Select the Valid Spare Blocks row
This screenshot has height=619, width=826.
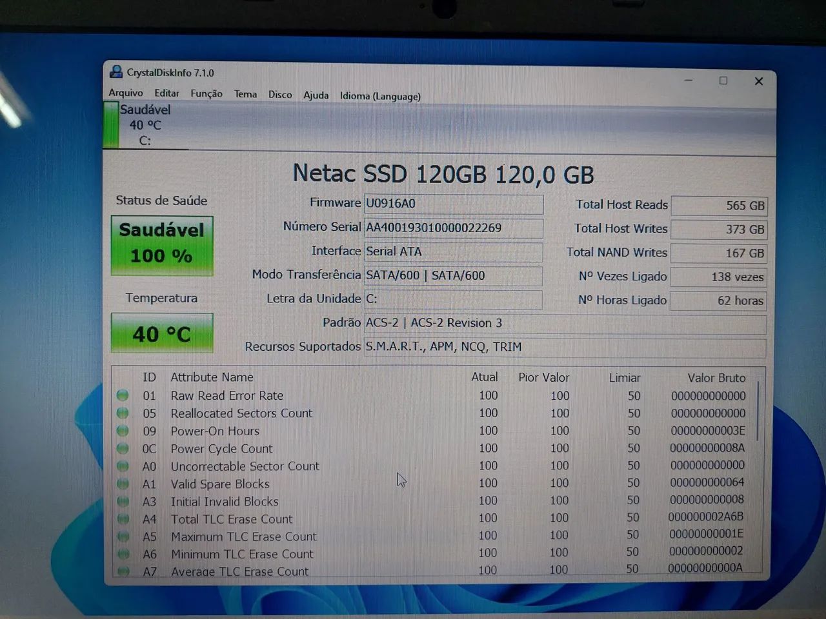[432, 483]
